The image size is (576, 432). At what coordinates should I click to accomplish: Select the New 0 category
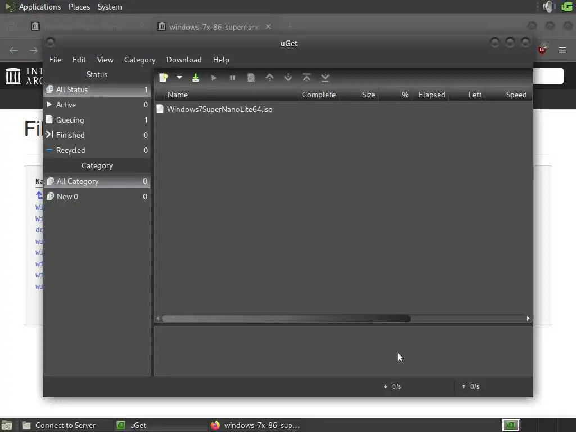[97, 196]
